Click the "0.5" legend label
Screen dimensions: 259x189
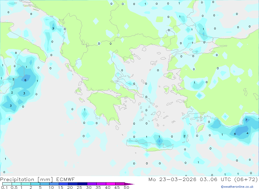coord(14,187)
